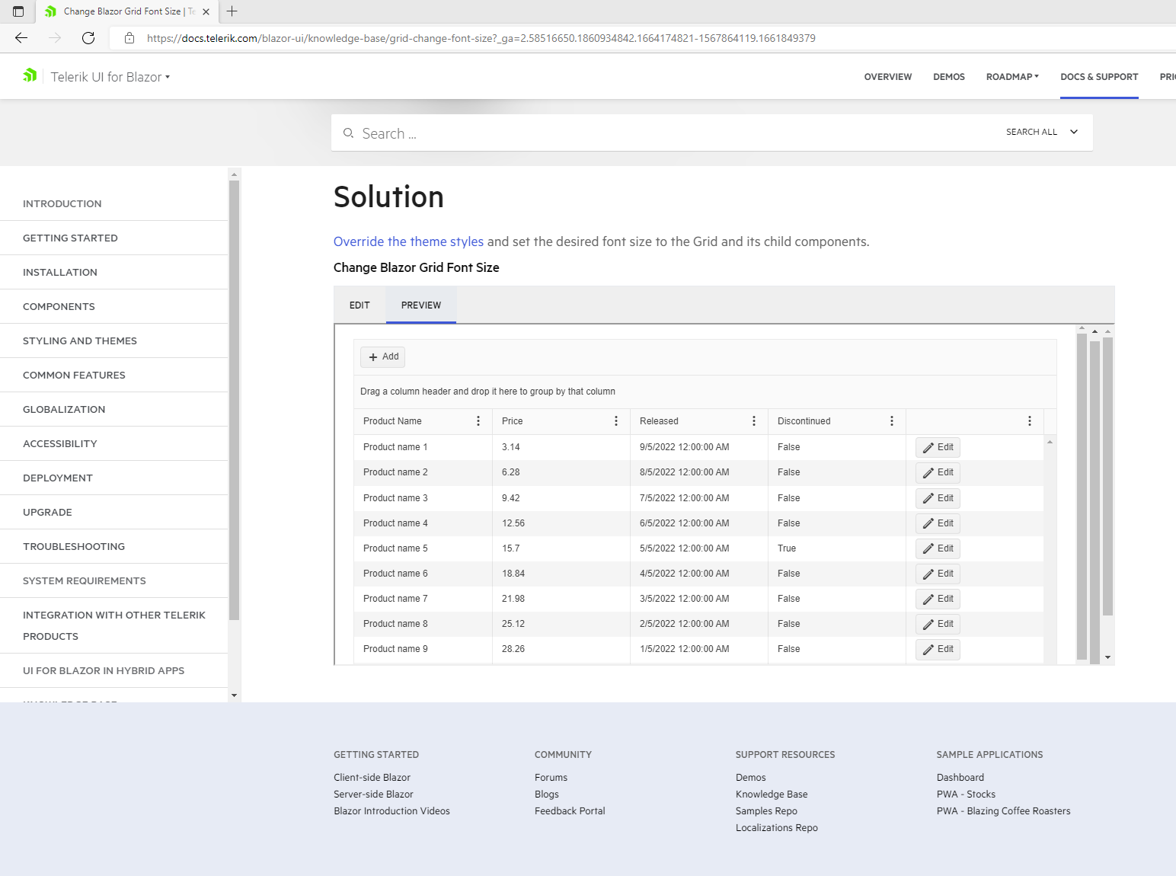Open the Roadmap dropdown menu

(x=1012, y=77)
